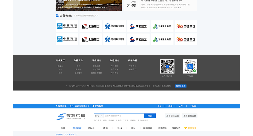Viewport: 253px width, 136px height.
Task: Click 注册 in the top blue bar
Action: [x=170, y=106]
